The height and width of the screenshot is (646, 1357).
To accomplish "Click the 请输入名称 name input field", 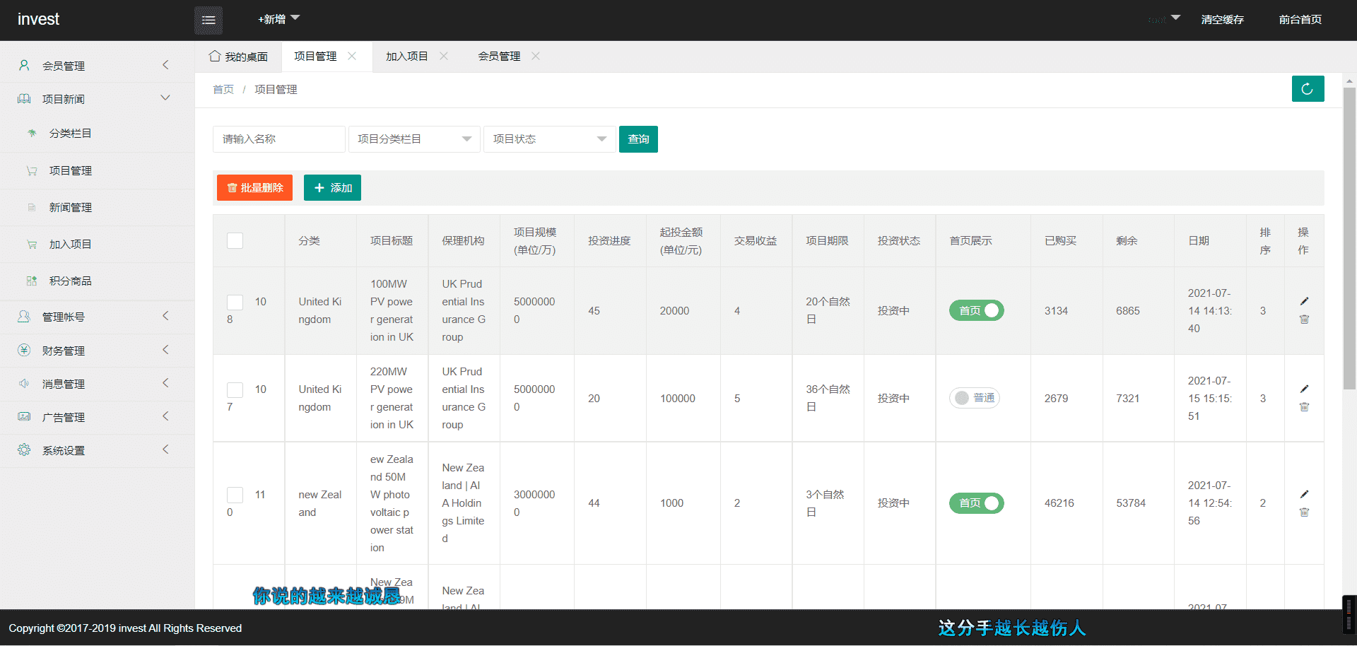I will [x=278, y=139].
